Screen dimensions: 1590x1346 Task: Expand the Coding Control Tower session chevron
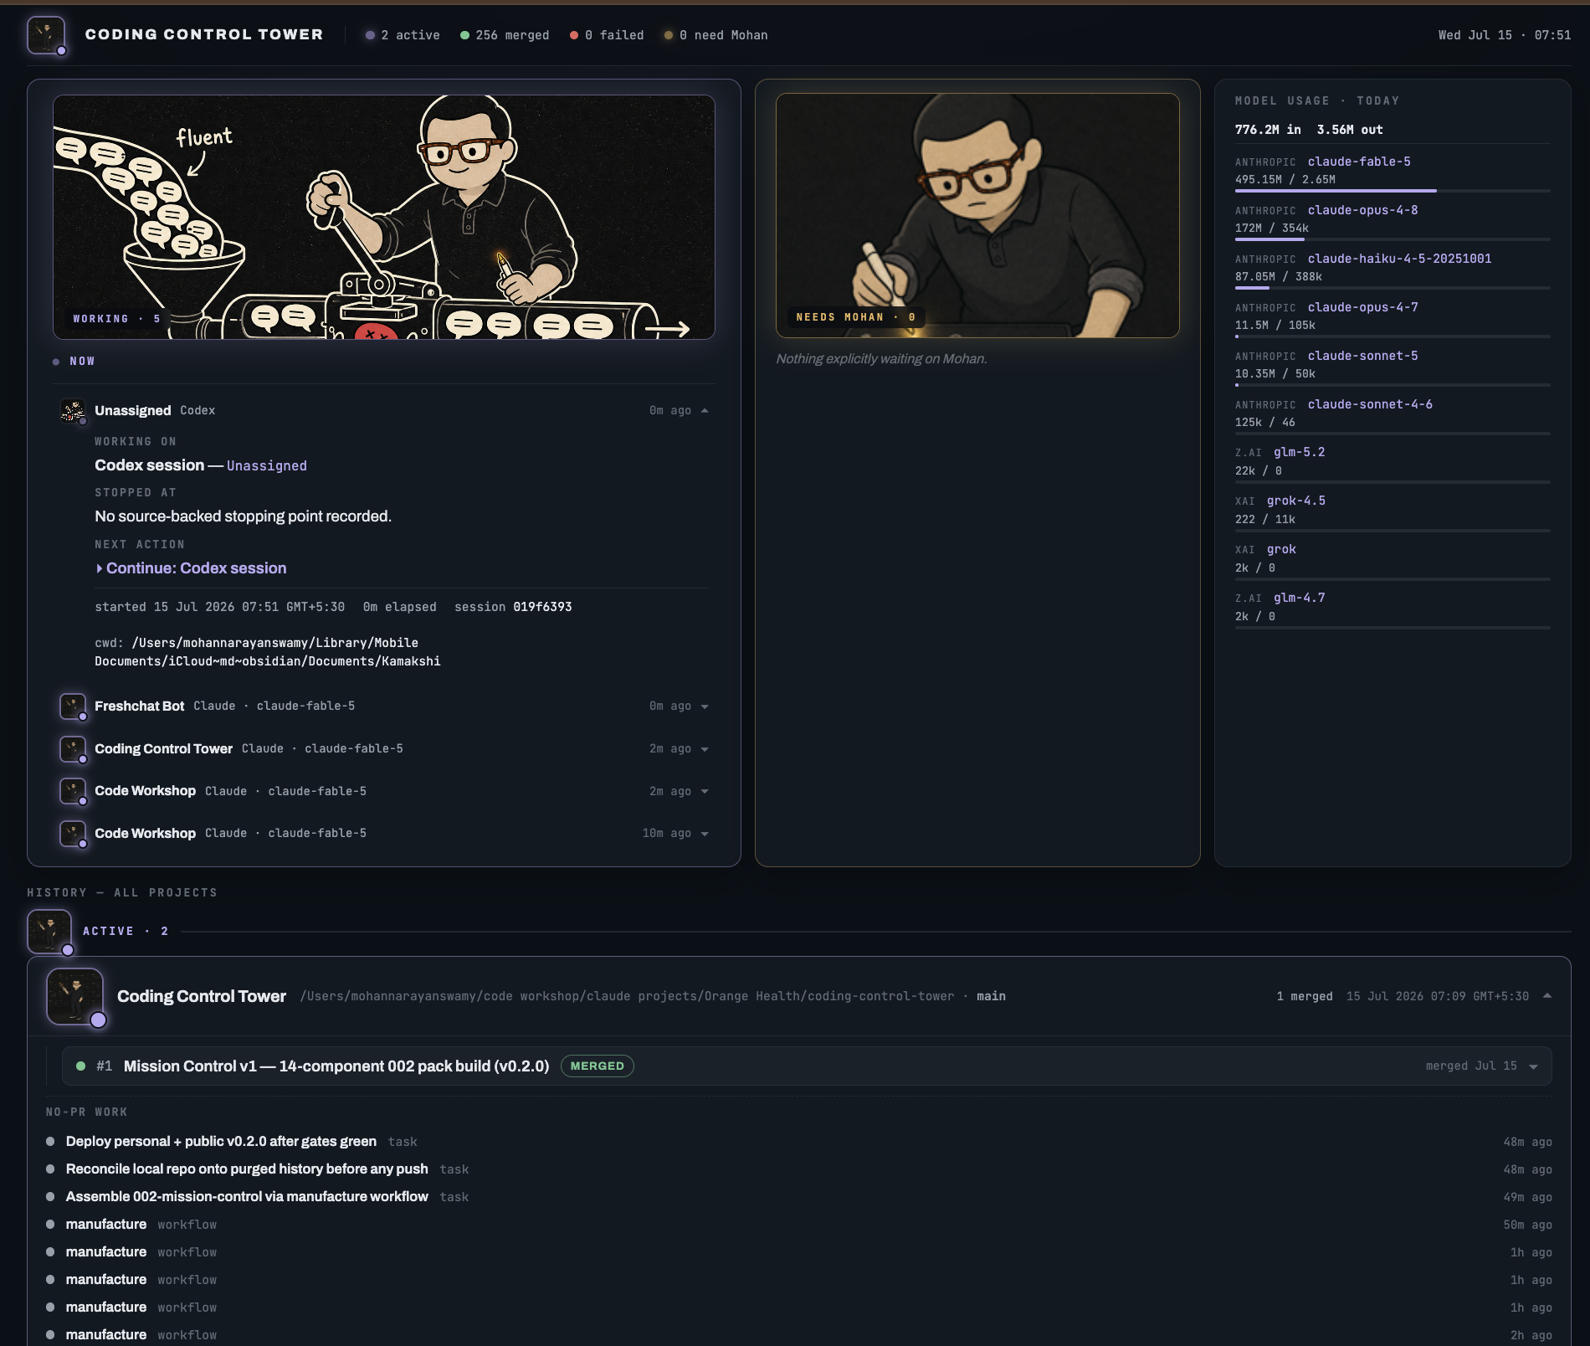(705, 749)
